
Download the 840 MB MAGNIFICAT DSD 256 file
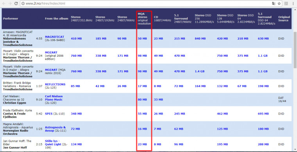coord(200,39)
